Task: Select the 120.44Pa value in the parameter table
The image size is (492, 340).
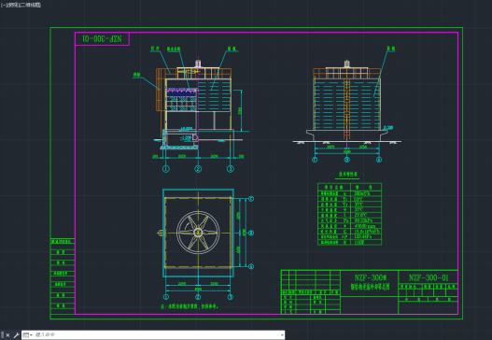Action: click(x=363, y=236)
